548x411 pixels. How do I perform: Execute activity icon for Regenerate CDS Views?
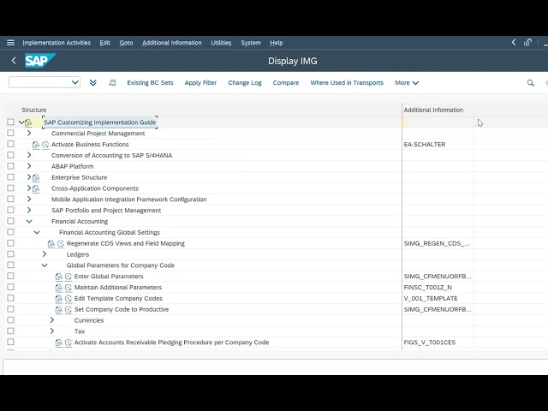(x=61, y=243)
